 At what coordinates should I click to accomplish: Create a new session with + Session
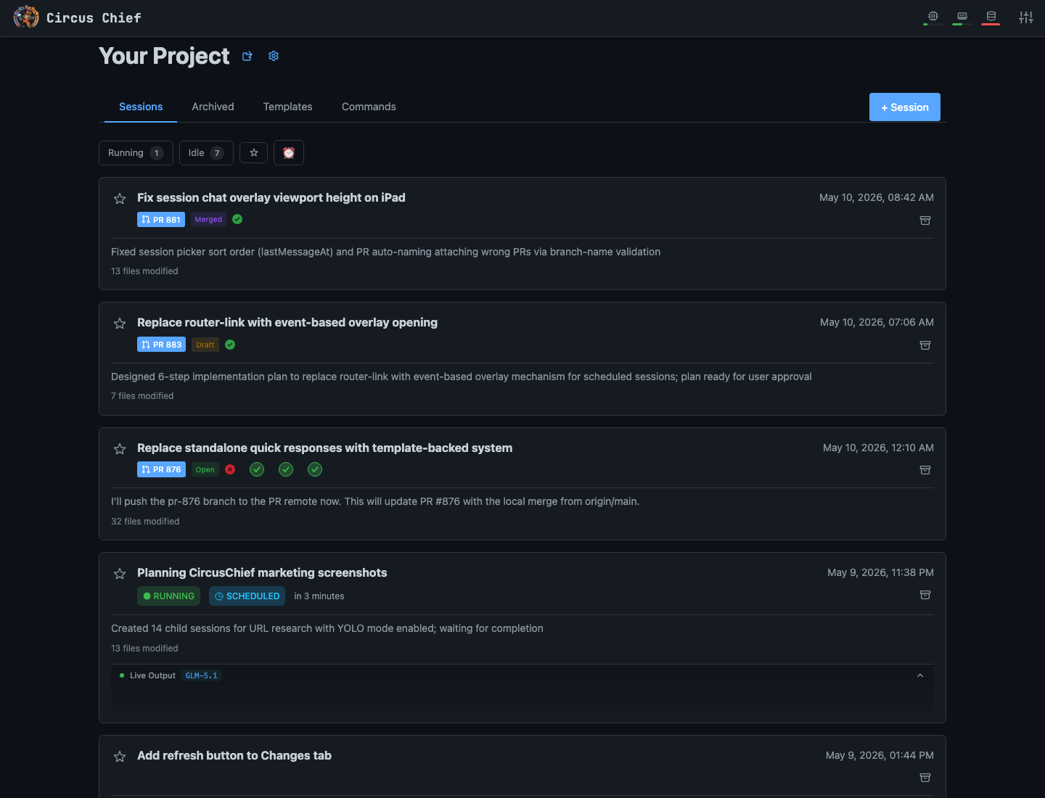pos(905,107)
